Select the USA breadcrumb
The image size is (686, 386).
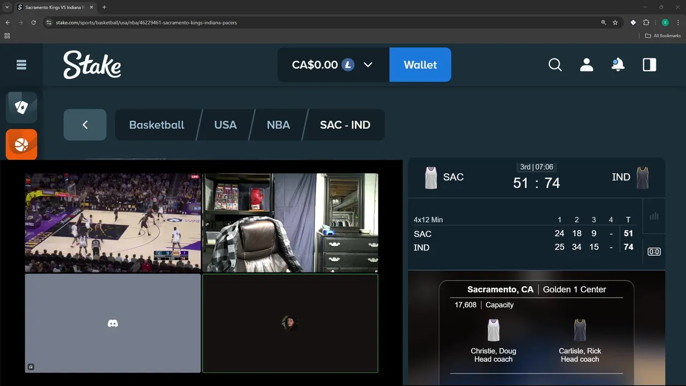tap(225, 125)
